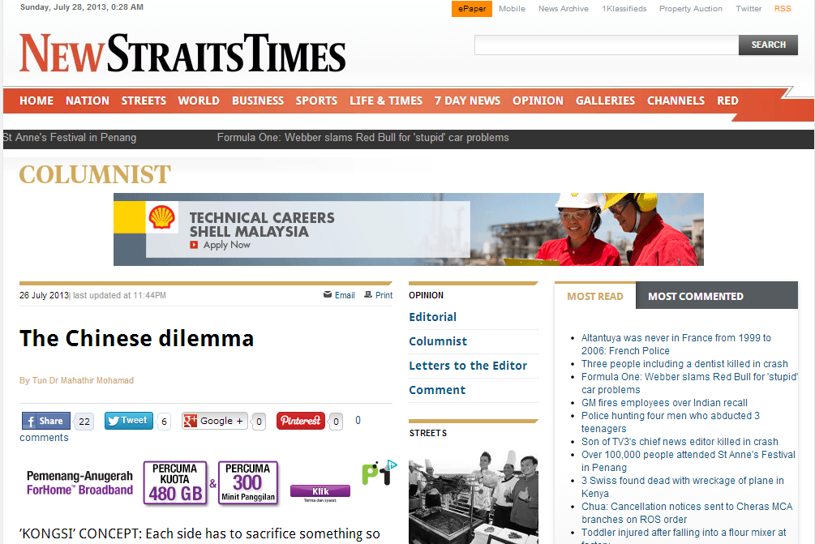
Task: Open TV3 chief news editor article
Action: click(680, 442)
